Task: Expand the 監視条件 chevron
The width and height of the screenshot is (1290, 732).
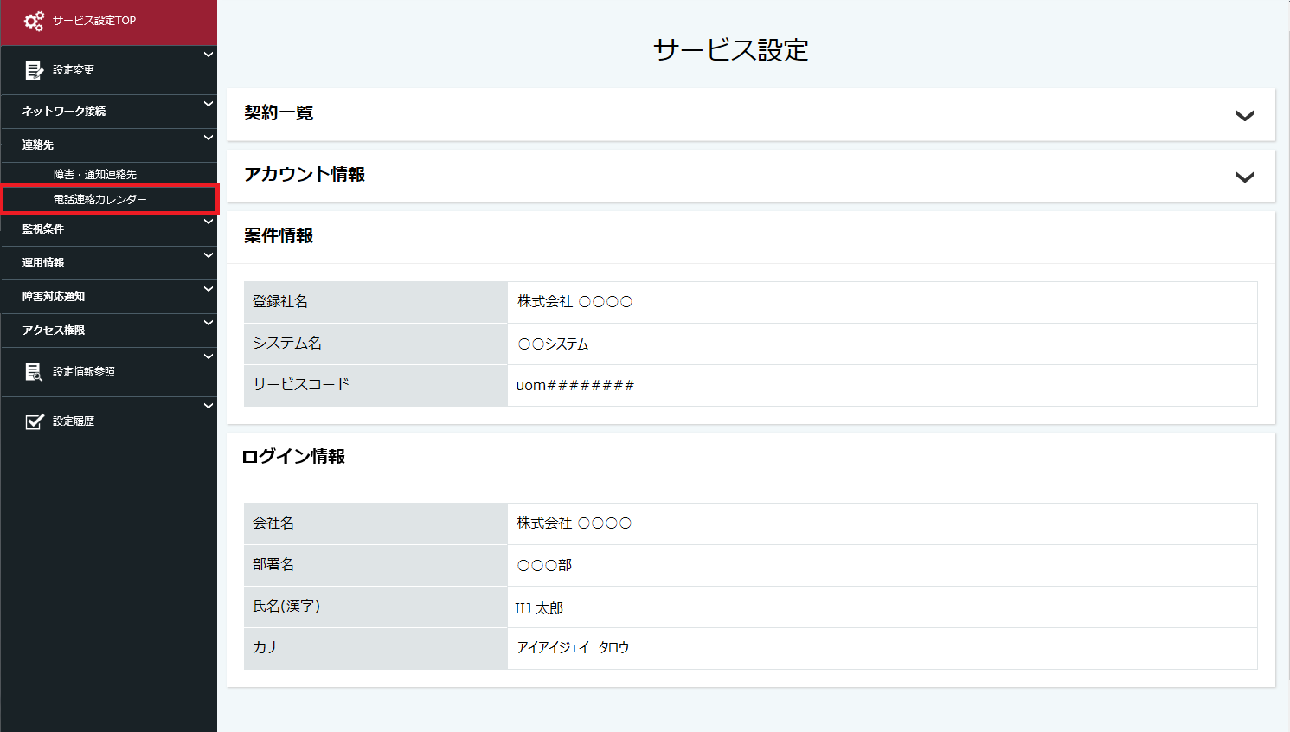Action: tap(209, 222)
